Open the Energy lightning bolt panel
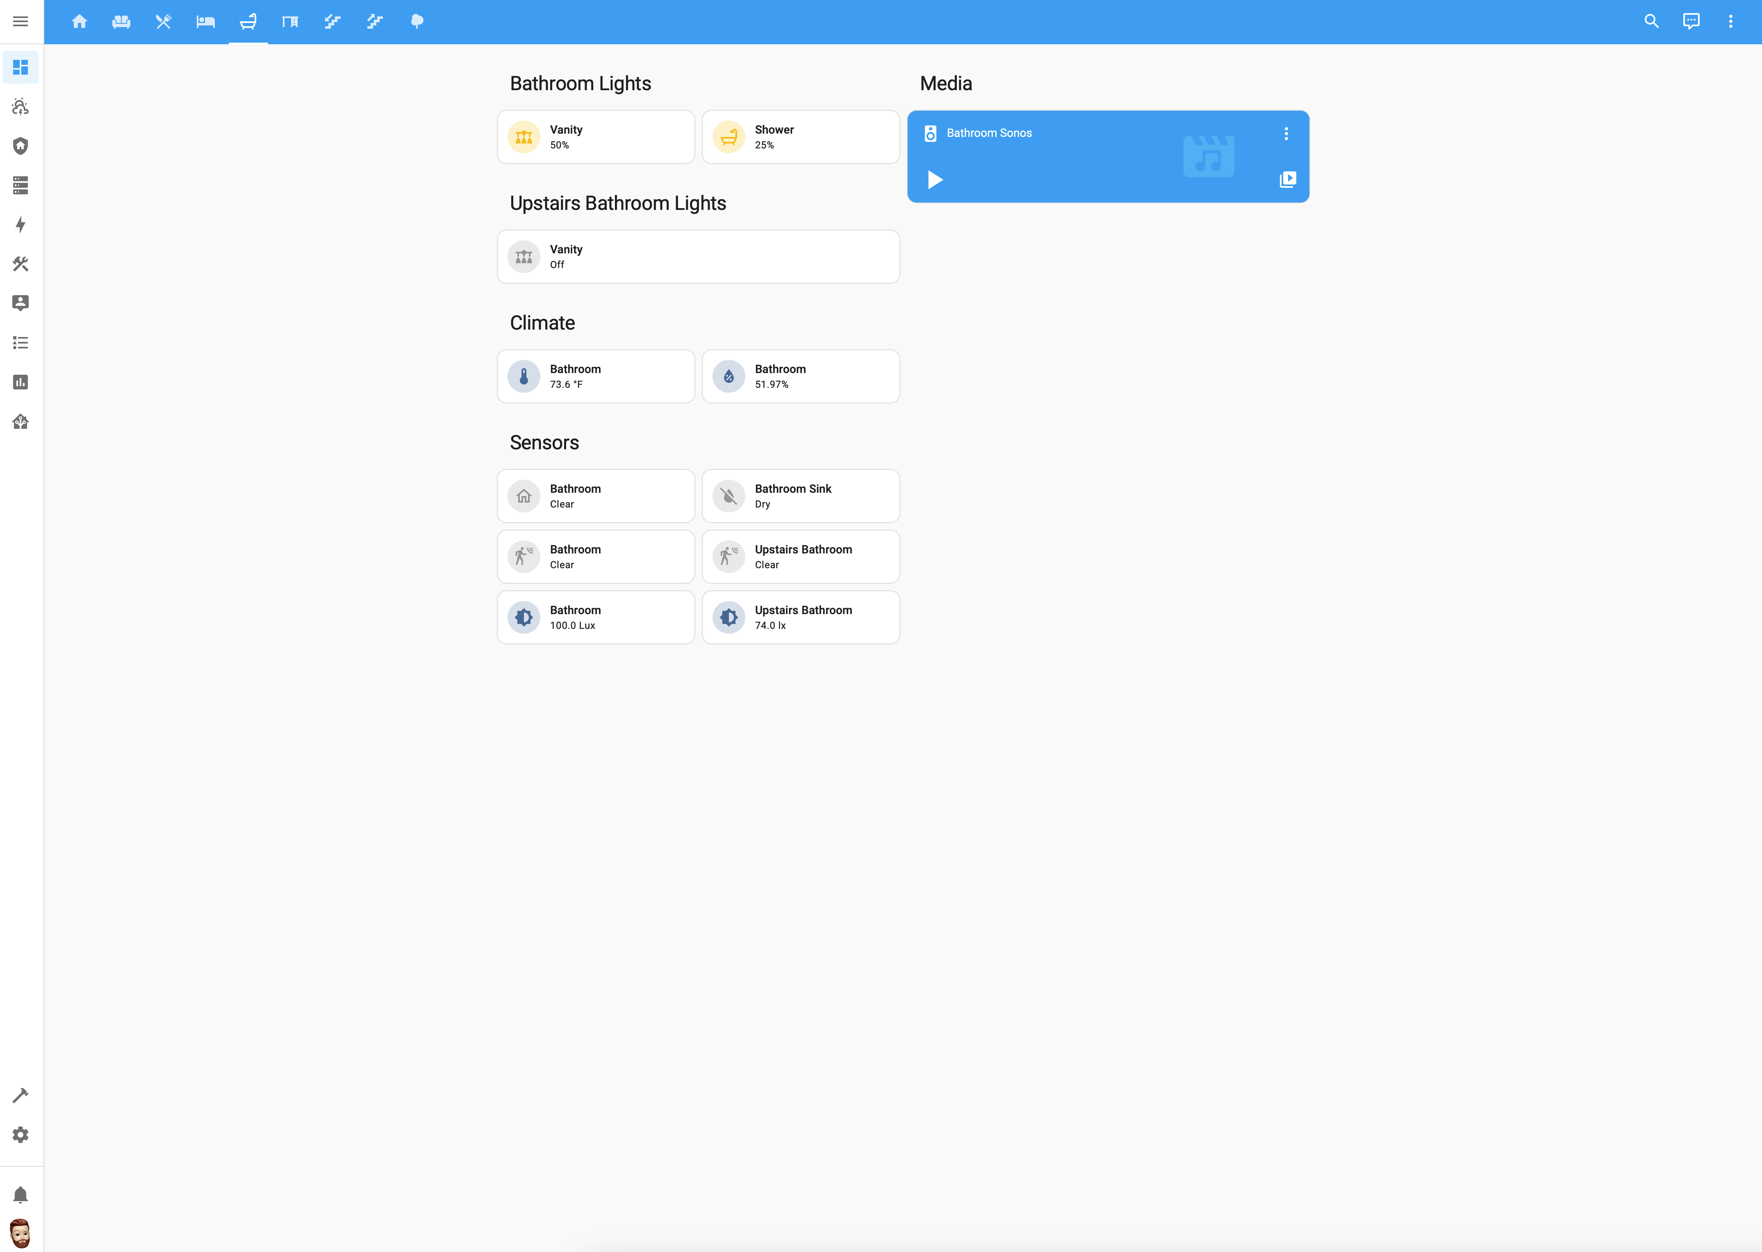 [x=21, y=224]
